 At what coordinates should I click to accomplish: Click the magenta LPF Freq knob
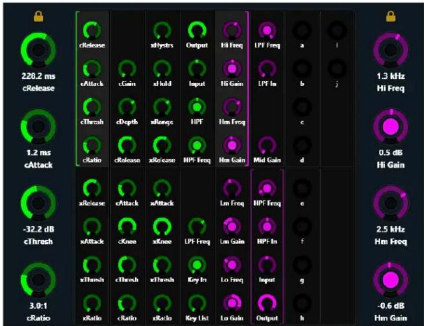pos(267,31)
